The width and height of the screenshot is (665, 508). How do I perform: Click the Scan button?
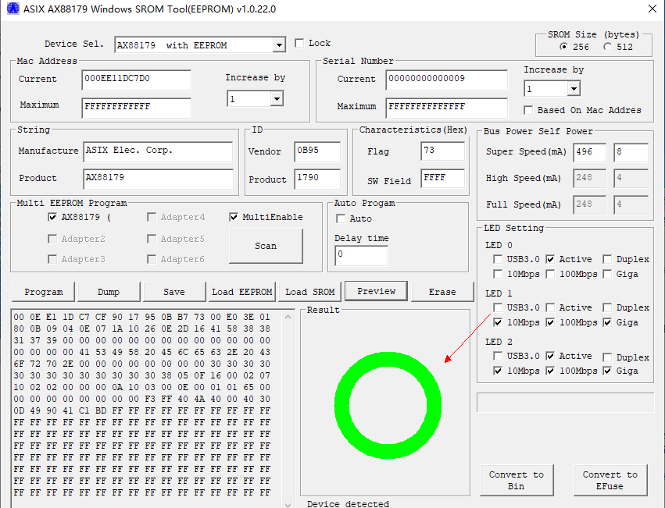point(266,246)
